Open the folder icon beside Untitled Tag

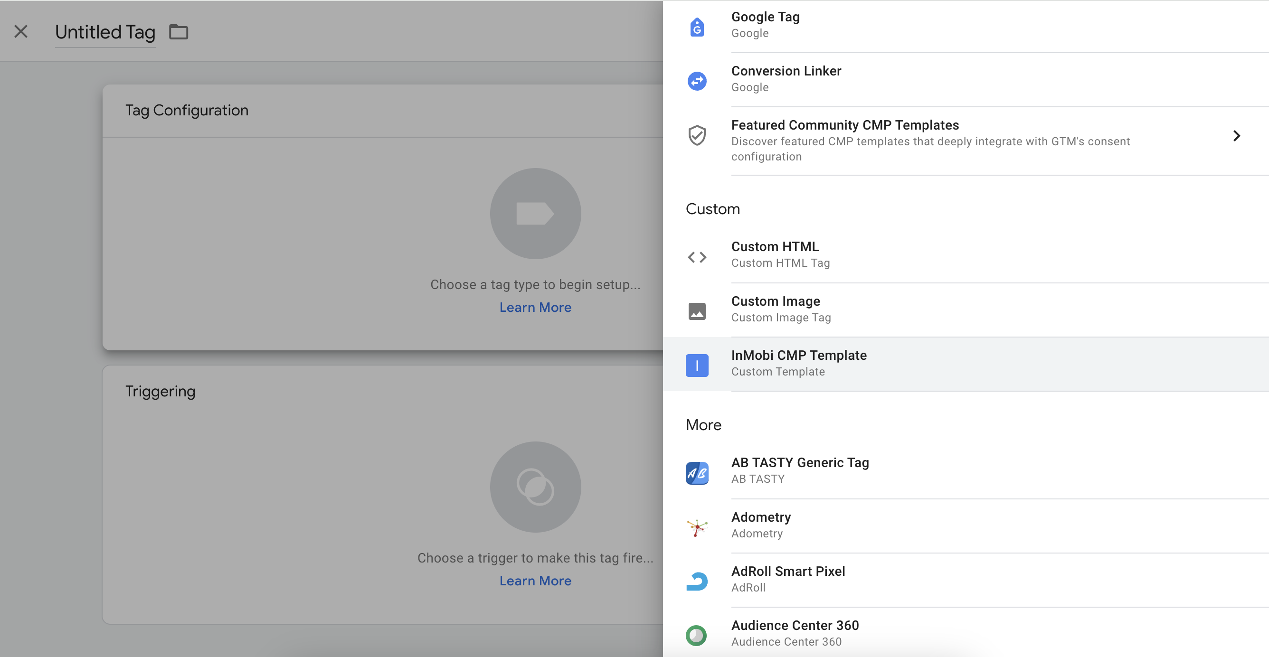(x=178, y=32)
